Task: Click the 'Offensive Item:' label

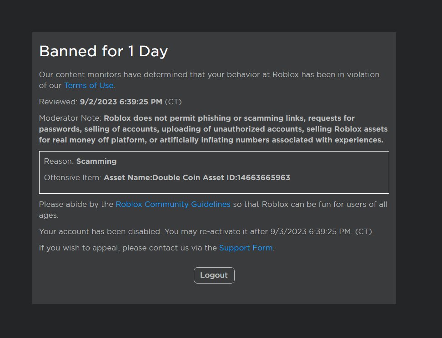Action: pyautogui.click(x=72, y=178)
